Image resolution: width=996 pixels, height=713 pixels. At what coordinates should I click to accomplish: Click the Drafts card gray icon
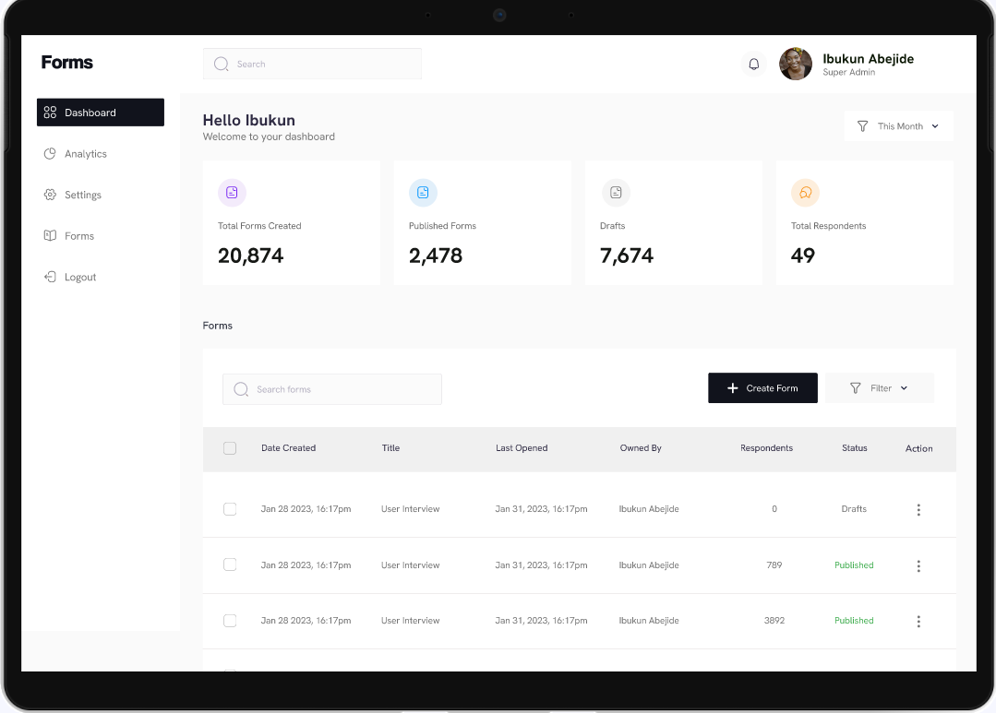pos(616,193)
